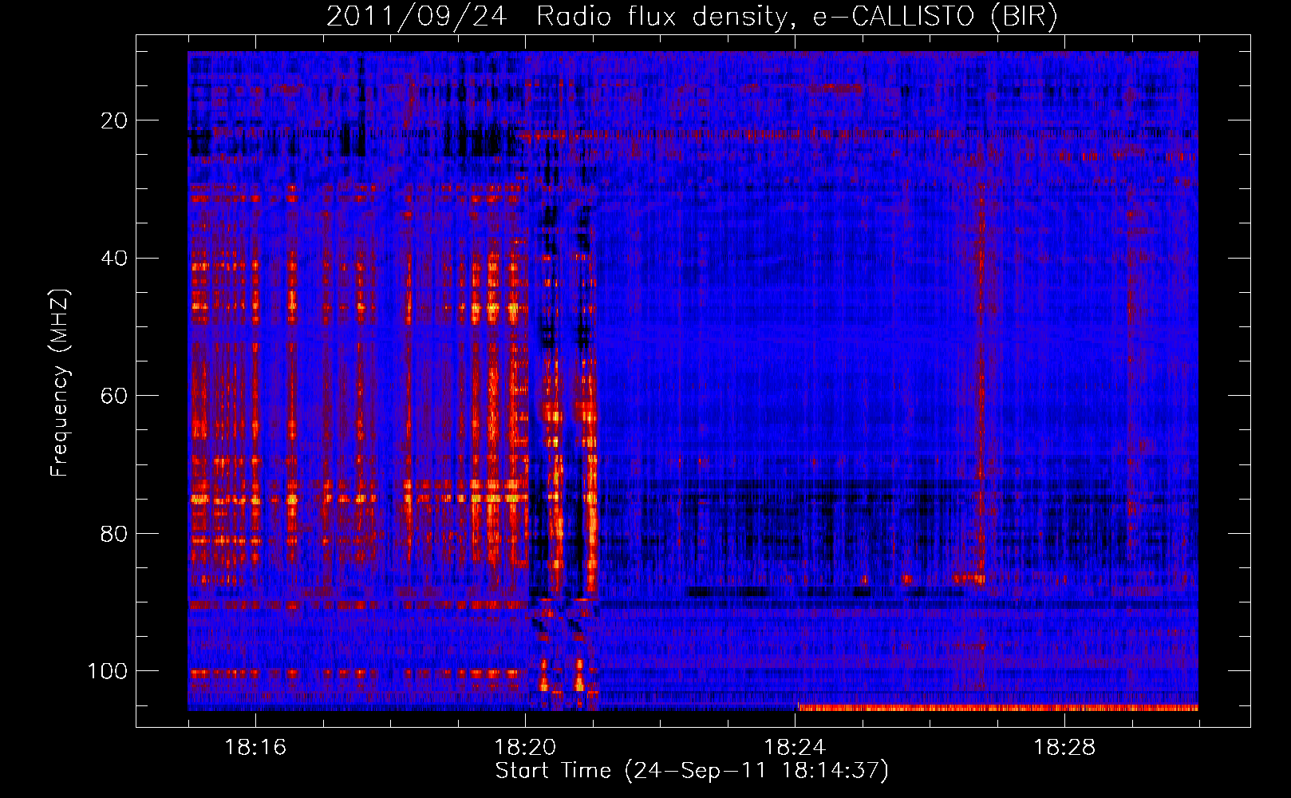Image resolution: width=1291 pixels, height=798 pixels.
Task: Click the '18:24' time tick label
Action: 795,748
